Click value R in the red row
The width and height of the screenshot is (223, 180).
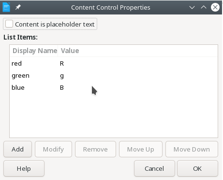click(x=62, y=64)
